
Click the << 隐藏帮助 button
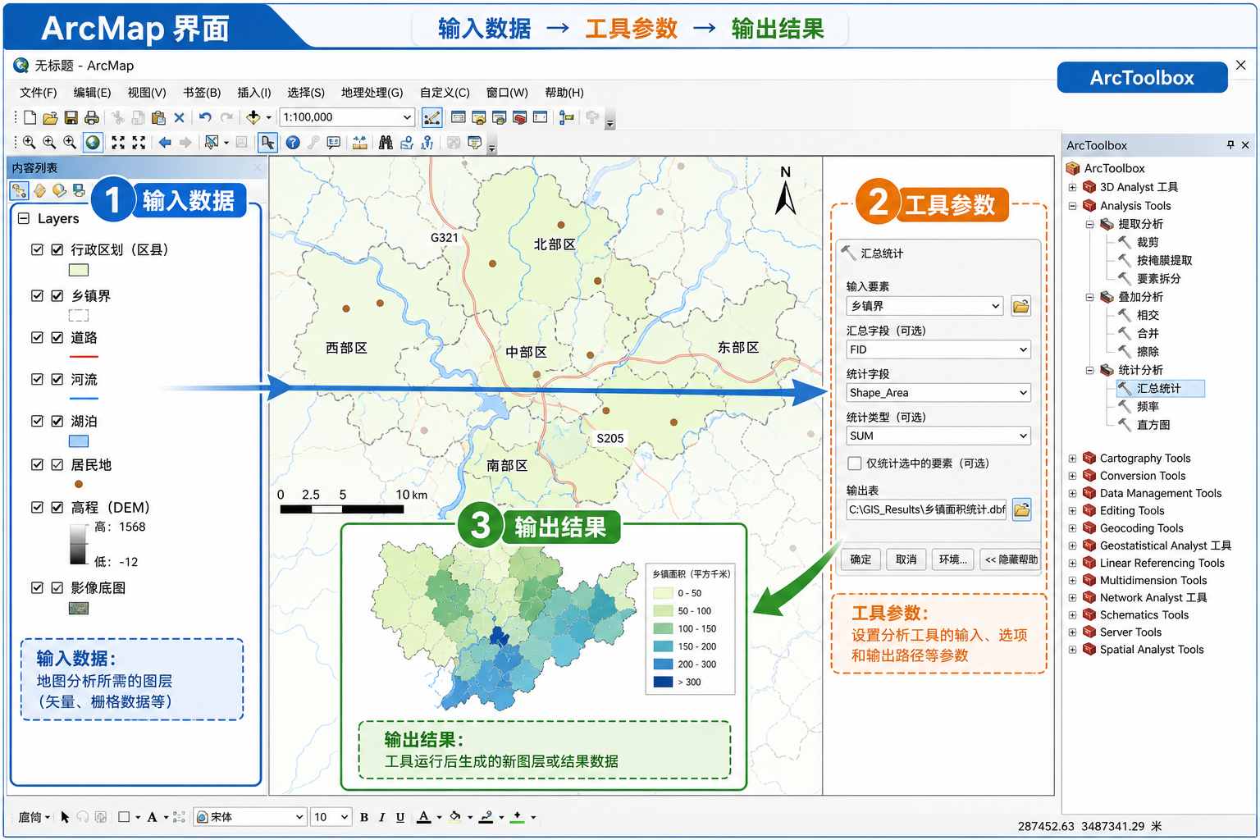click(1011, 559)
